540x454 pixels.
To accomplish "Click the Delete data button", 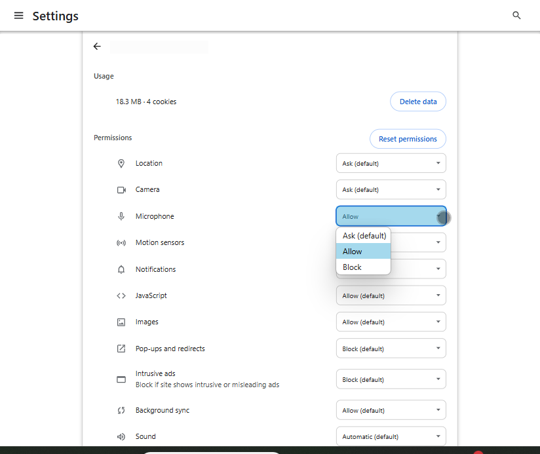I will click(x=417, y=101).
